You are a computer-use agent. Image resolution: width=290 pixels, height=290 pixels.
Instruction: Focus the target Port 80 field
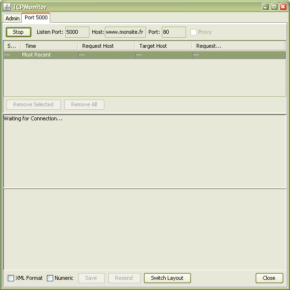point(174,32)
